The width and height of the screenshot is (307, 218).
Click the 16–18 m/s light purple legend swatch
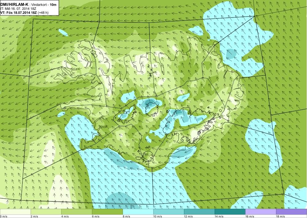261,212
